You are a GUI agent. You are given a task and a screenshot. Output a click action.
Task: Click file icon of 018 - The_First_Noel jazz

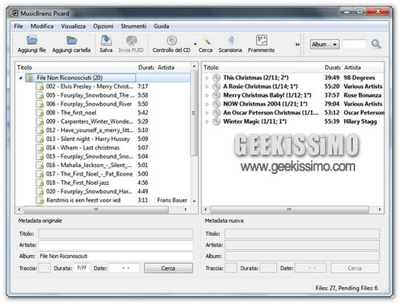40,182
